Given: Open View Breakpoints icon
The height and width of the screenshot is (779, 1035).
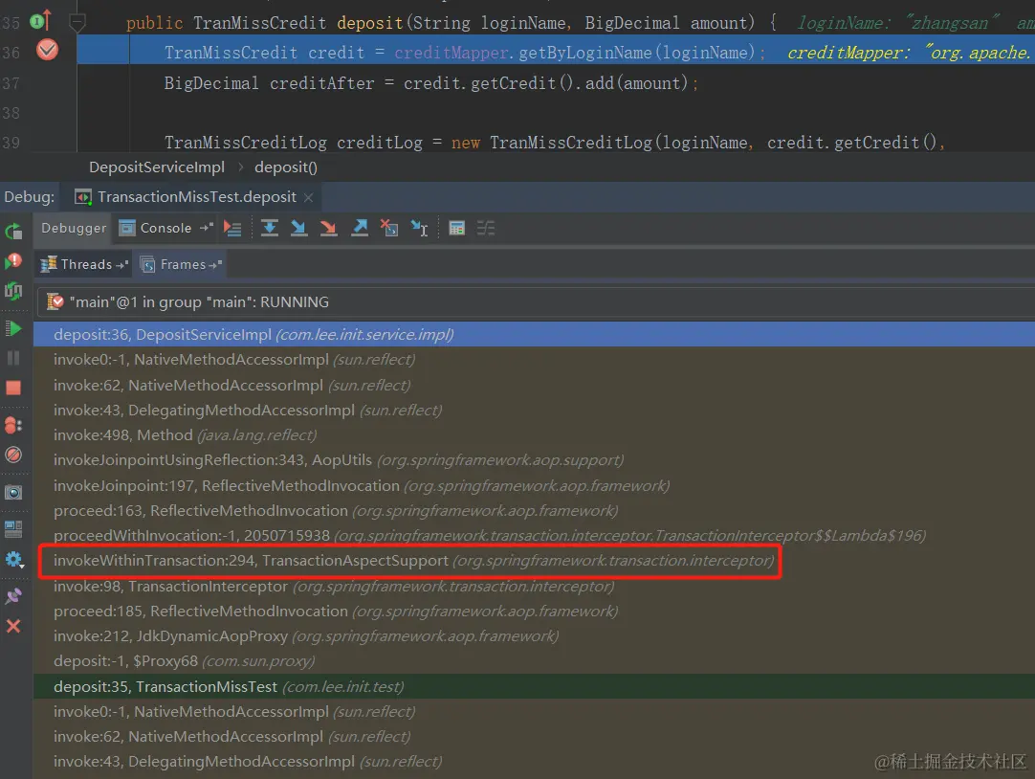Looking at the screenshot, I should tap(13, 425).
